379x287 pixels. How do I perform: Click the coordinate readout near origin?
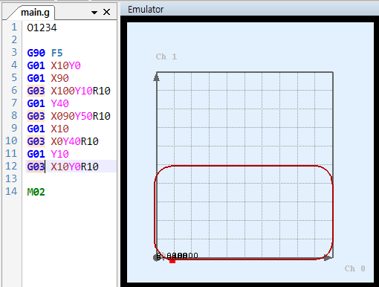pos(178,256)
